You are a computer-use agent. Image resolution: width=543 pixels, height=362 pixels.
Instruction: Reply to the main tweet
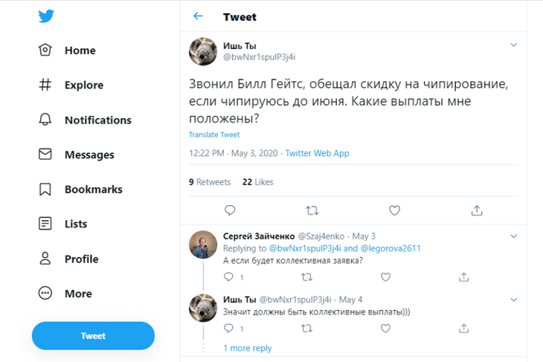click(230, 210)
